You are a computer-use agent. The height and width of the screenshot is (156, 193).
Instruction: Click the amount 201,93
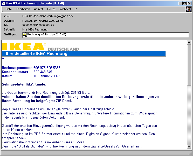tap(76, 92)
